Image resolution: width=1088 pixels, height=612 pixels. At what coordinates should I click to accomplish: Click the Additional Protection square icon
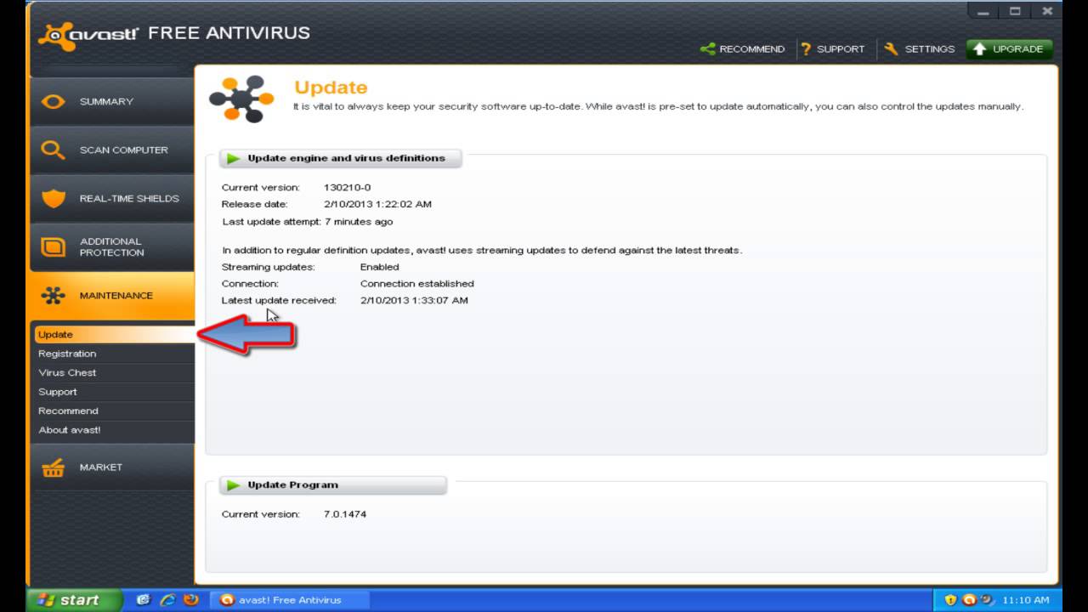[x=53, y=247]
